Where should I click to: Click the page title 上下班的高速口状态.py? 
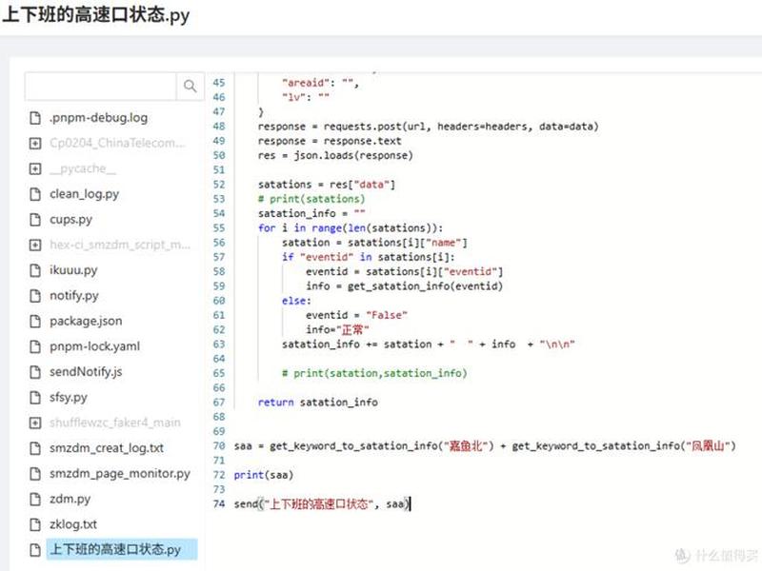click(x=96, y=15)
